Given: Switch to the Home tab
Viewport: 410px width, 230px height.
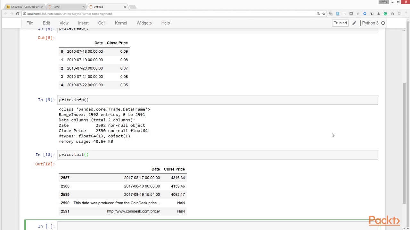Looking at the screenshot, I should [x=66, y=7].
